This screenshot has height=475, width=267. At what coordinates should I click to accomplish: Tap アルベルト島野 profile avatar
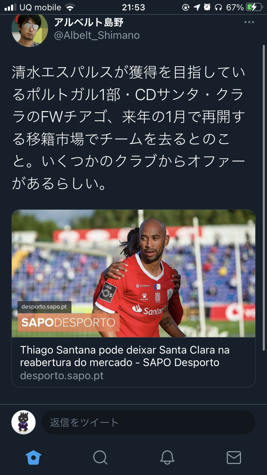[30, 31]
